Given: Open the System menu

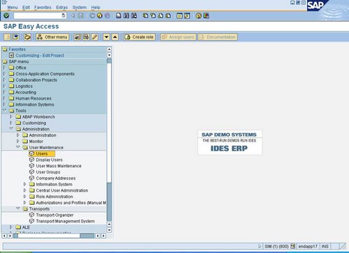Looking at the screenshot, I should click(80, 8).
